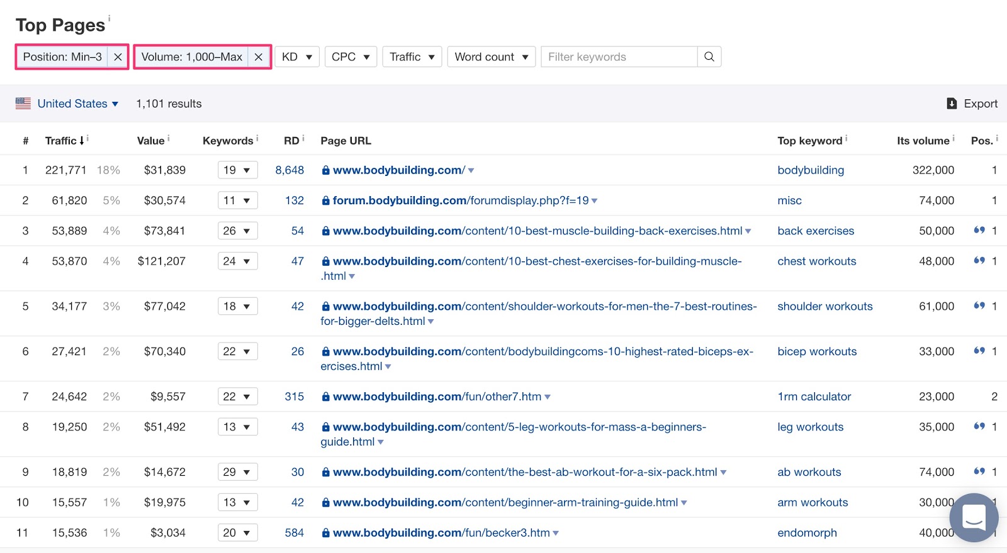The image size is (1007, 553).
Task: Expand caret after forumdisplay.php?f=19 URL
Action: [x=595, y=201]
